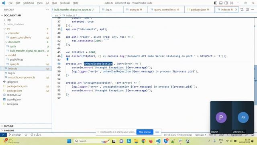Open the remote window status bar icon
Viewport: 257px width, 145px height.
click(x=3, y=135)
